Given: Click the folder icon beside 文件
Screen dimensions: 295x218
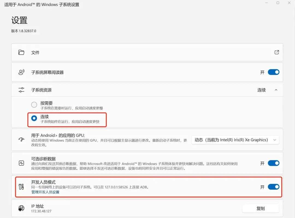Looking at the screenshot, I should point(21,52).
